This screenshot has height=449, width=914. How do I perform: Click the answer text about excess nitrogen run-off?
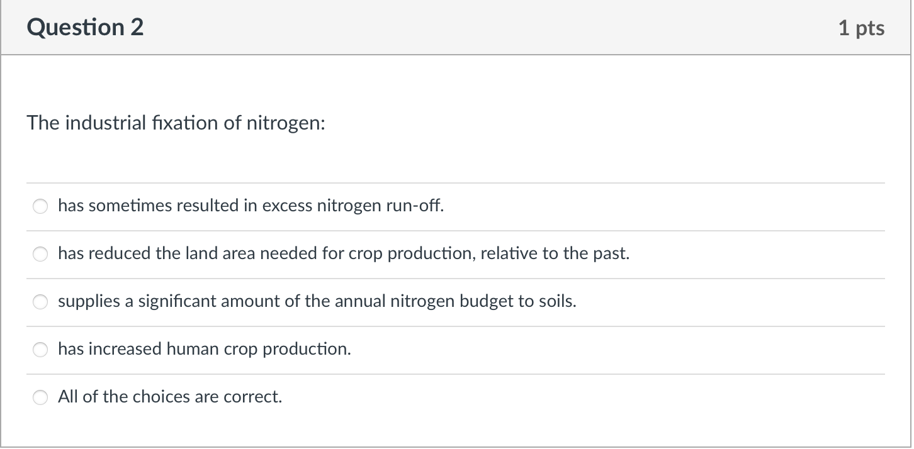[250, 206]
